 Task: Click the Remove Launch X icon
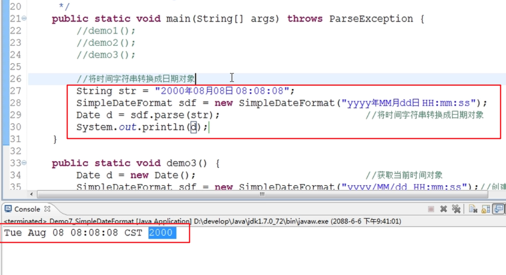pyautogui.click(x=444, y=209)
